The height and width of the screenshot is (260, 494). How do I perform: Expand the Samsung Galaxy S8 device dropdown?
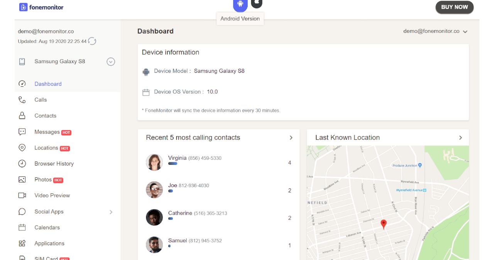110,61
